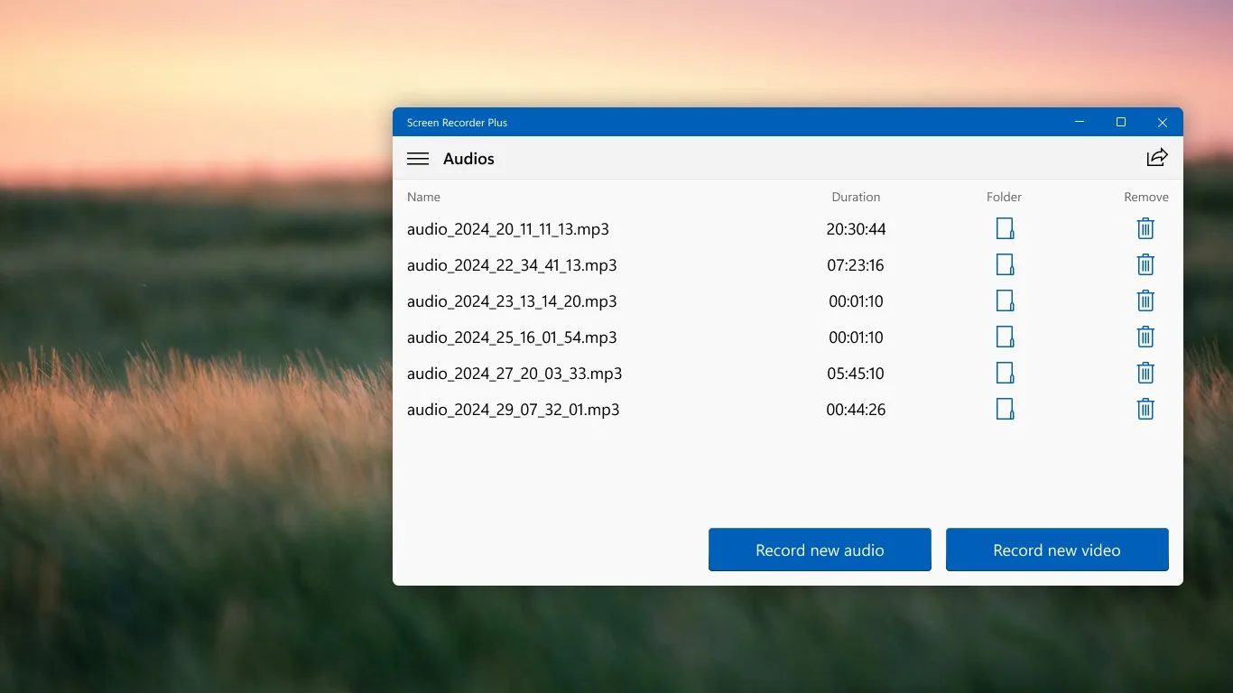Delete audio_2024_20_11_11_13.mp3 with trash icon
This screenshot has height=693, width=1233.
1145,228
